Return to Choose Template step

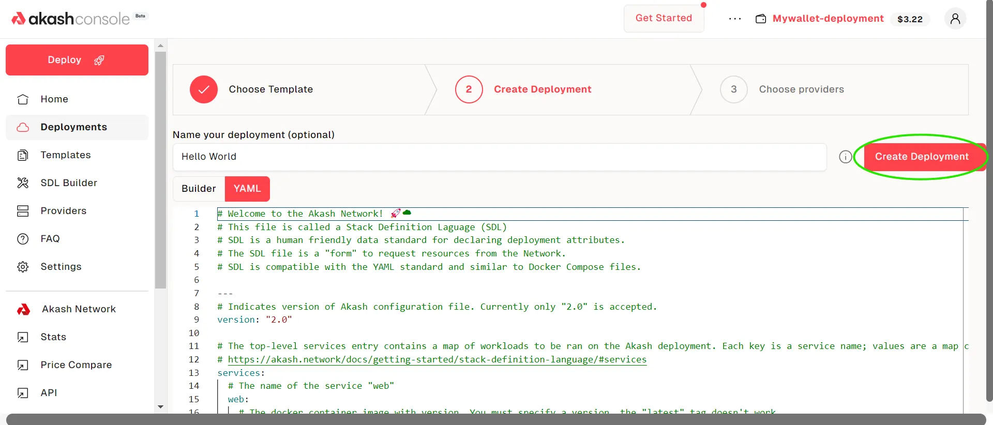[270, 89]
